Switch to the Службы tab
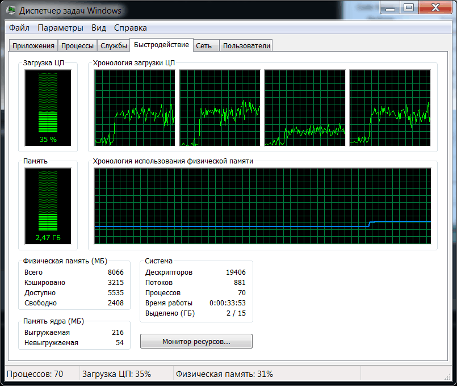The width and height of the screenshot is (457, 386). click(114, 46)
